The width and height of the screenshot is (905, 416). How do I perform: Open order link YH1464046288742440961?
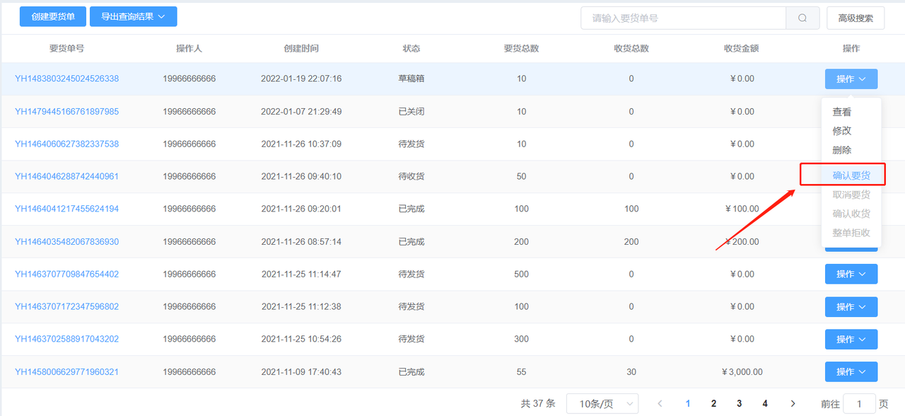66,176
